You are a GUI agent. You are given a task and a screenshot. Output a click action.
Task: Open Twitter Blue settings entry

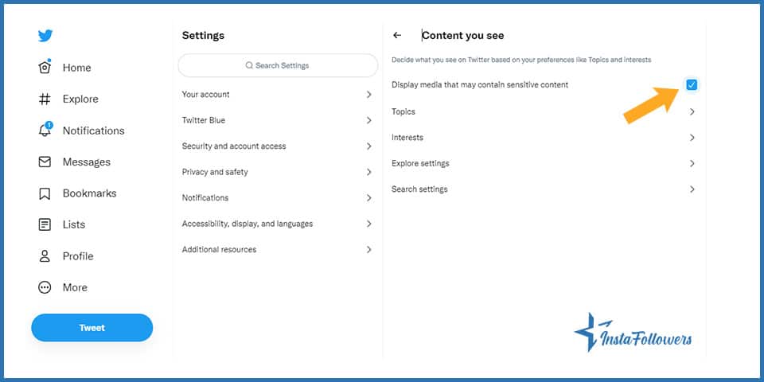point(277,120)
